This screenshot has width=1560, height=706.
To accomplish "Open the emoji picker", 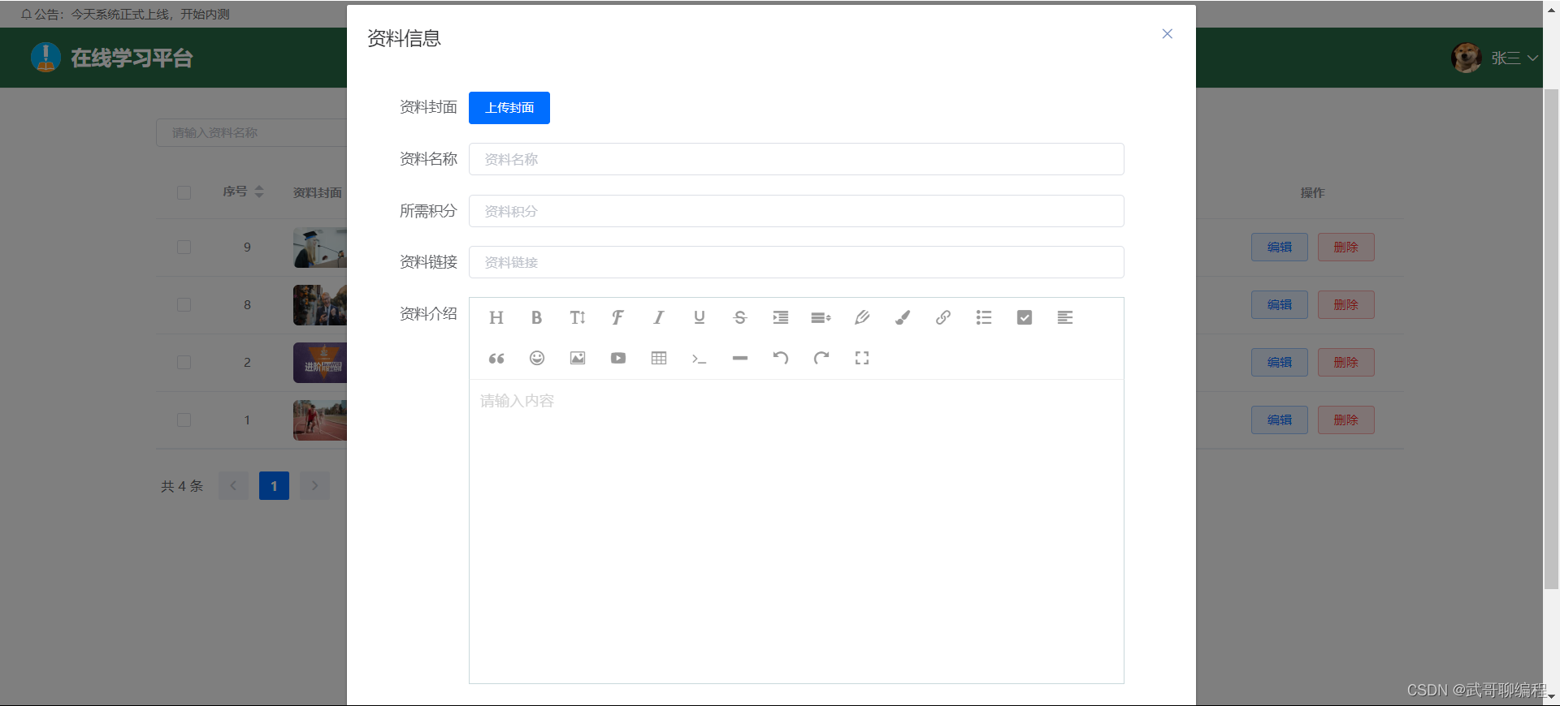I will coord(537,358).
